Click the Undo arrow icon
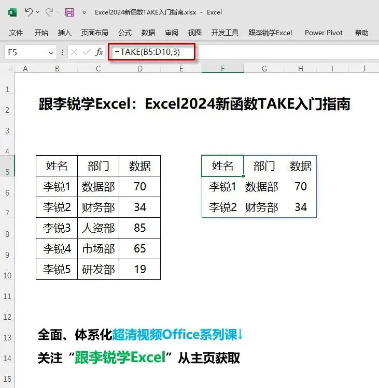The image size is (379, 388). click(29, 12)
